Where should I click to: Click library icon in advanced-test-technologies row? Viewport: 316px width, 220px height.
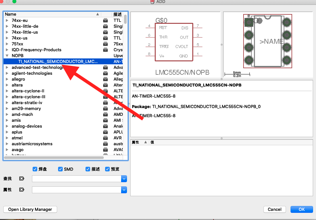point(105,67)
